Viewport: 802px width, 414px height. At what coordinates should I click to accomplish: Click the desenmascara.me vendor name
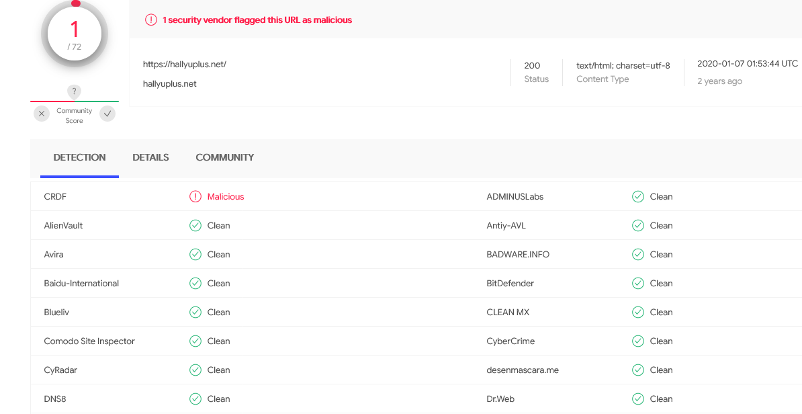(523, 370)
